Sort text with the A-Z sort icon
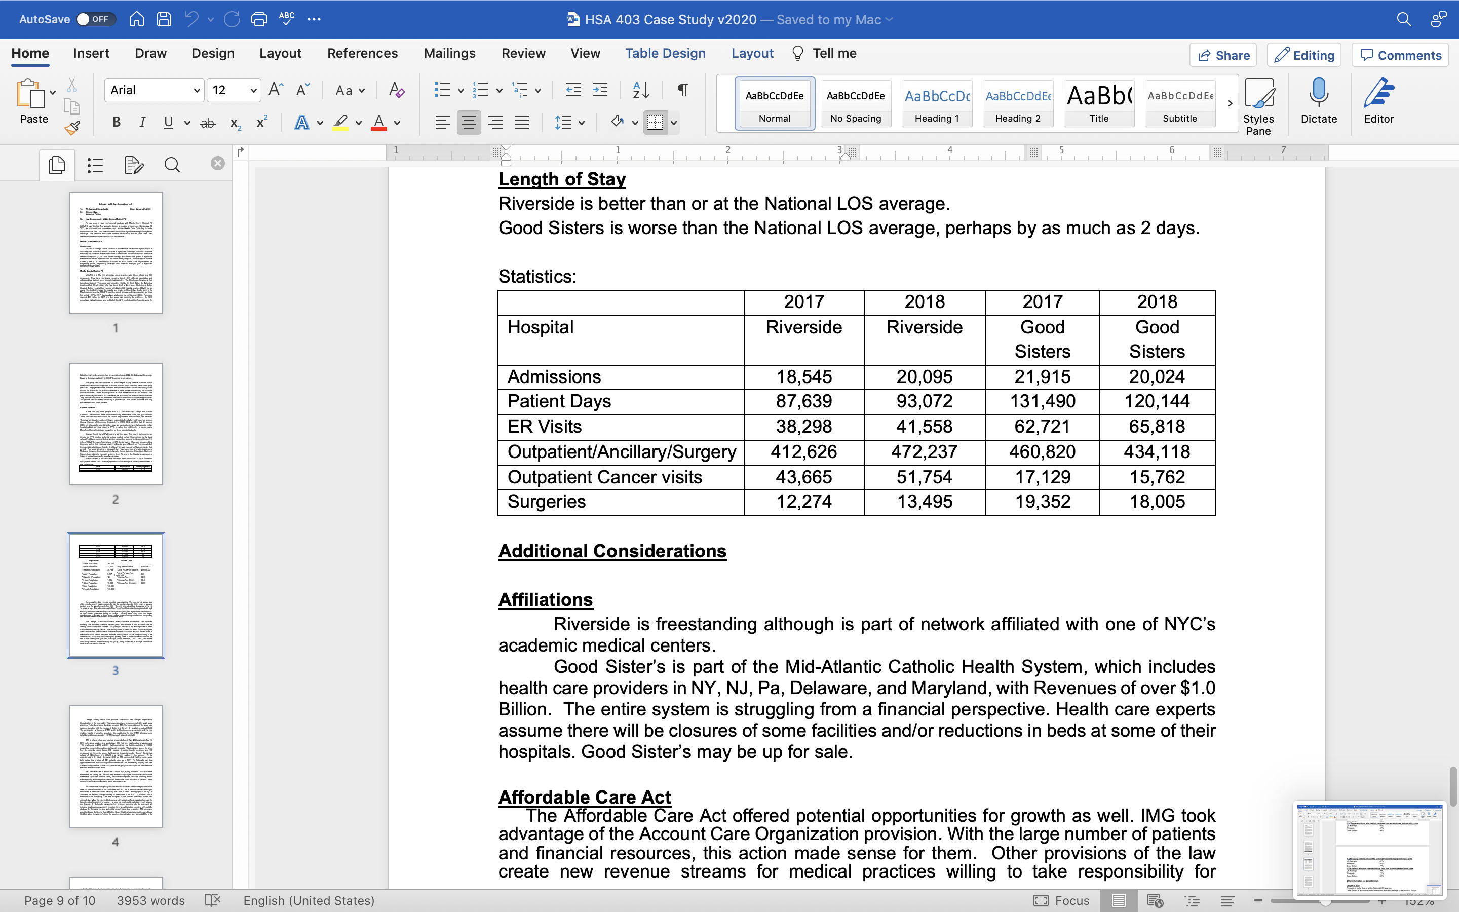The width and height of the screenshot is (1459, 912). (641, 90)
